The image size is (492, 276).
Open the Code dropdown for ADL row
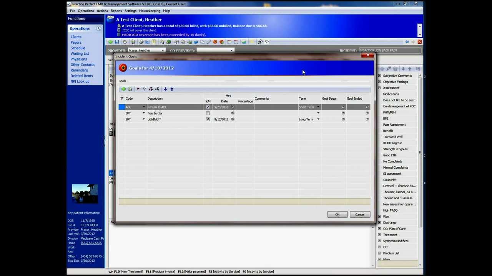pos(144,107)
